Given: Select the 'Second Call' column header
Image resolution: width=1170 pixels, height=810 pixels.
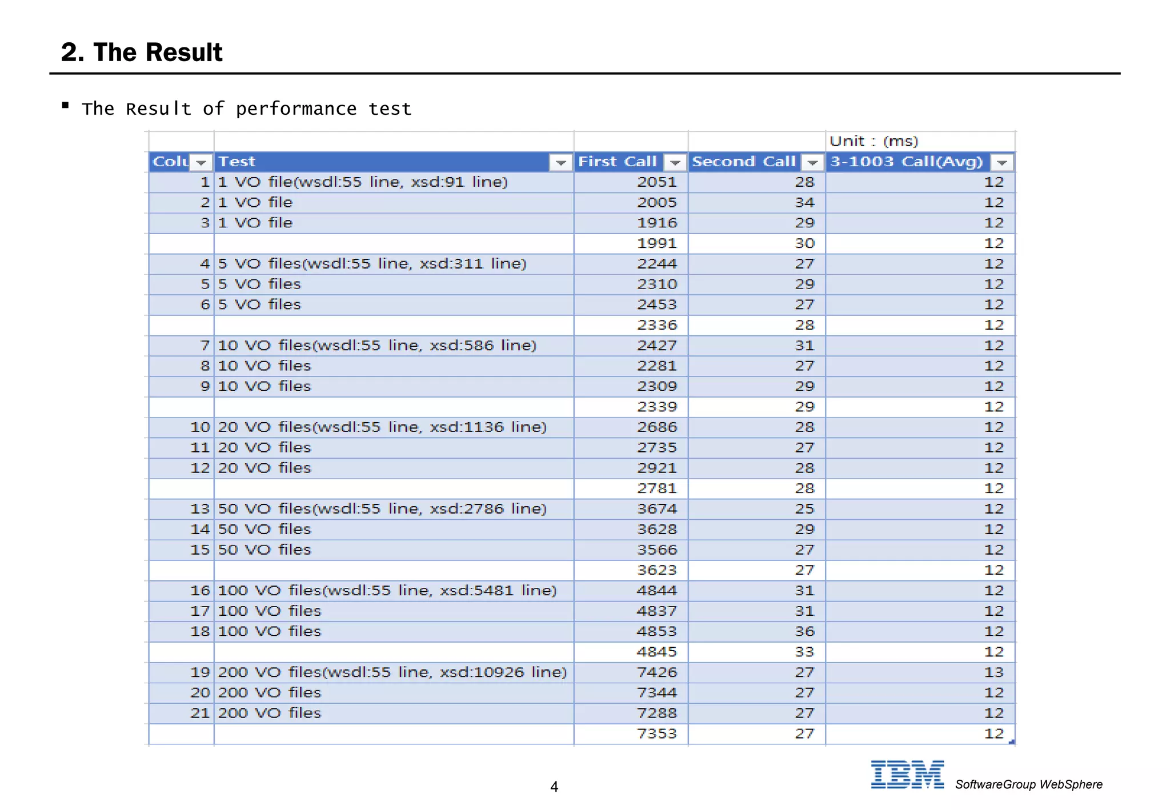Looking at the screenshot, I should (x=757, y=162).
